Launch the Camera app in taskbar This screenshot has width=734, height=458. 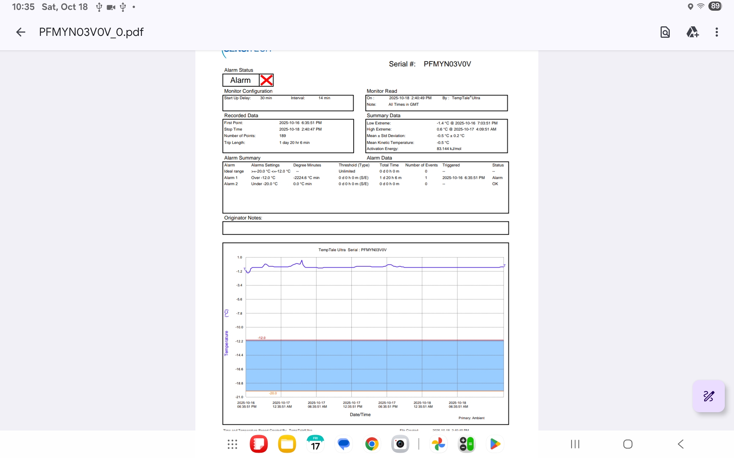pos(400,444)
